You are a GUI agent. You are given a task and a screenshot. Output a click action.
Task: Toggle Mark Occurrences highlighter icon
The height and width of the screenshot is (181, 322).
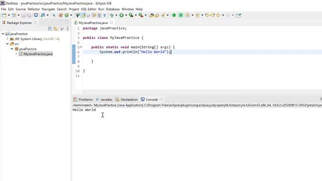[x=83, y=15]
